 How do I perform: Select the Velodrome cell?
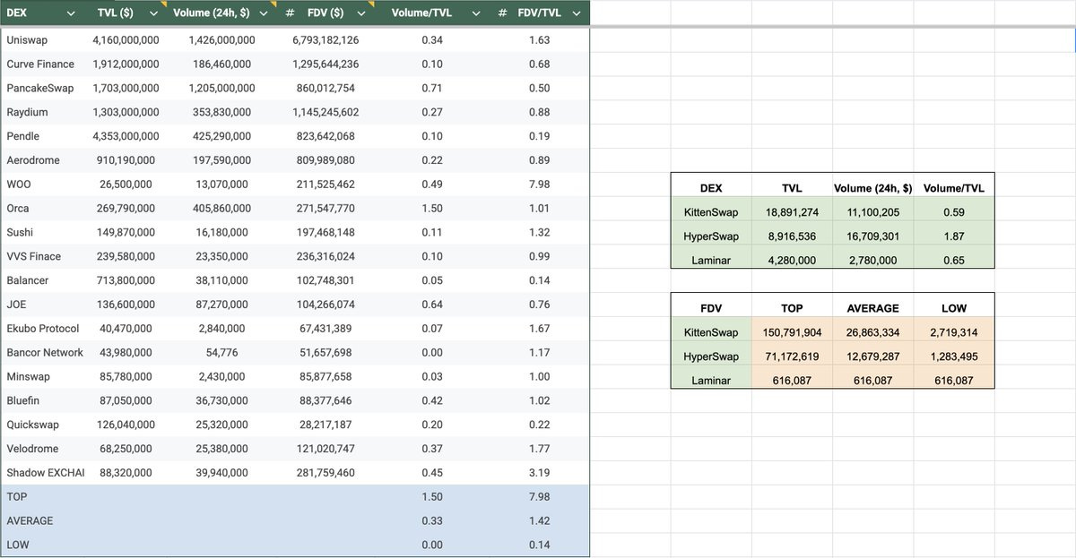[30, 449]
